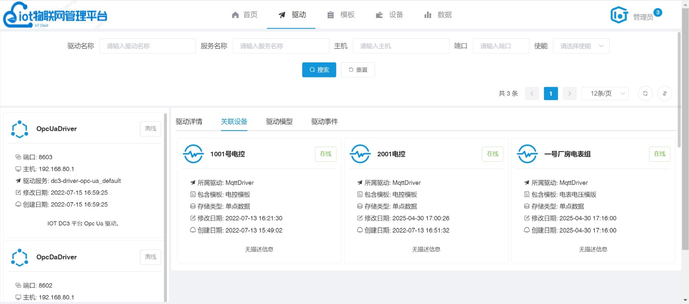The image size is (689, 304).
Task: Toggle OpcUaDriver 离线 status tag
Action: tap(150, 129)
